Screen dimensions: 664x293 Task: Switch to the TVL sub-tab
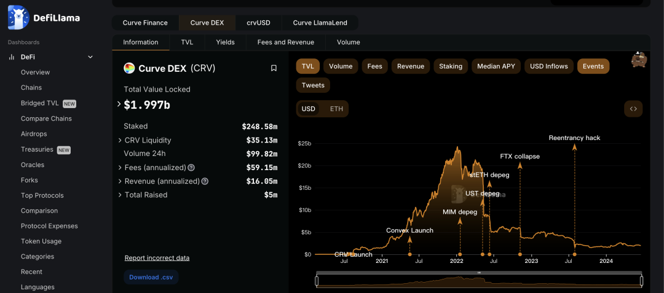pos(187,42)
